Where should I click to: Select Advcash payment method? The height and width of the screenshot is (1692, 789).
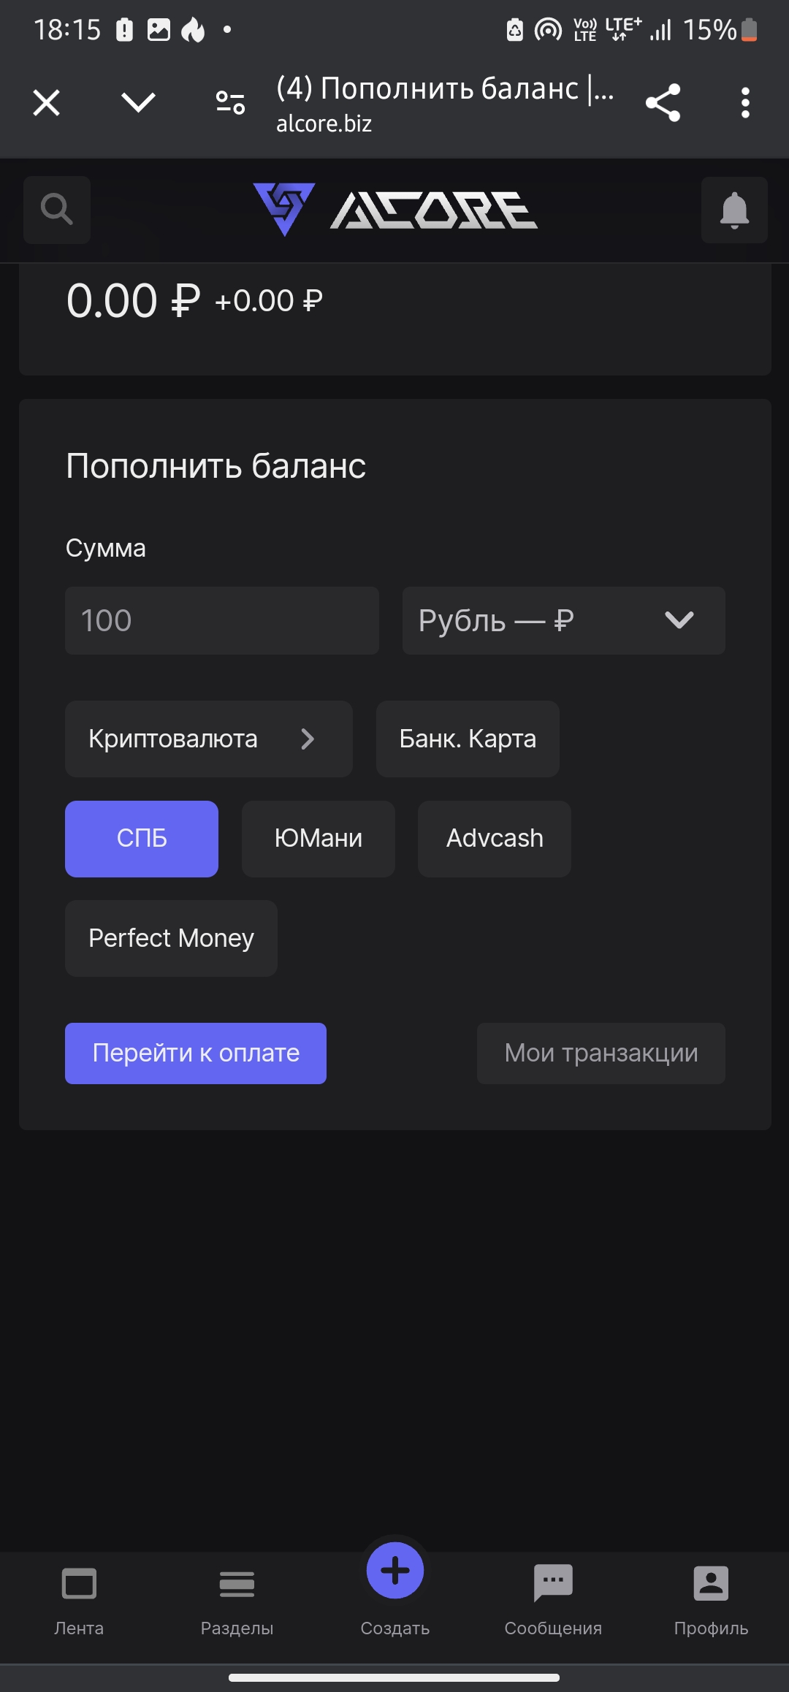coord(495,839)
